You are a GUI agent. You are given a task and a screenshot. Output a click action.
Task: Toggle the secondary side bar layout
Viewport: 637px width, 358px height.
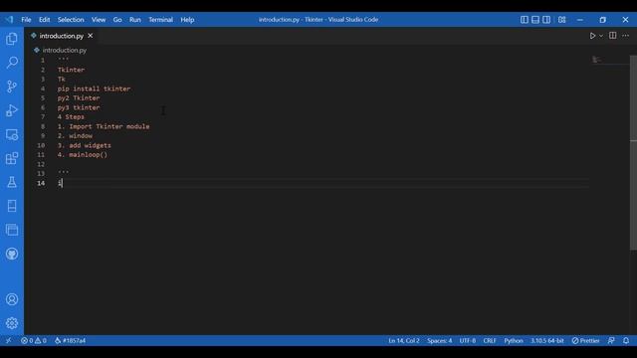tap(546, 20)
